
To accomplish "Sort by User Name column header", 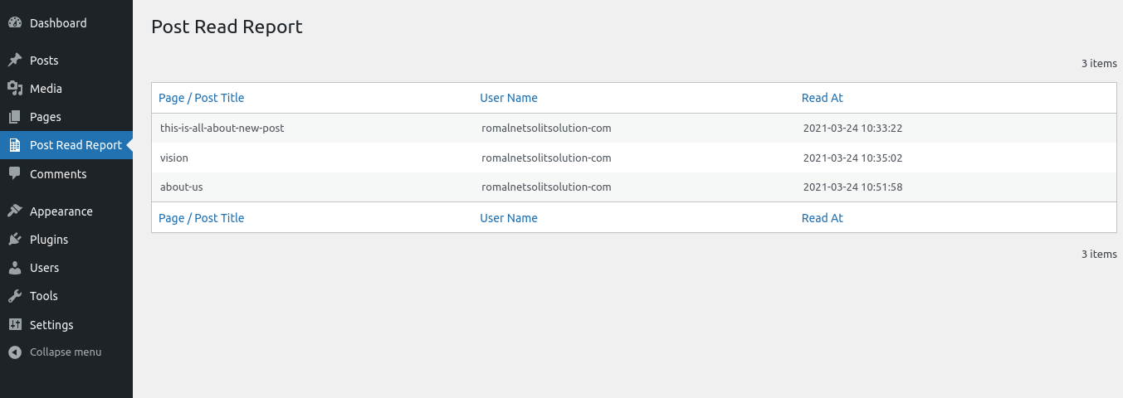I will click(x=509, y=98).
